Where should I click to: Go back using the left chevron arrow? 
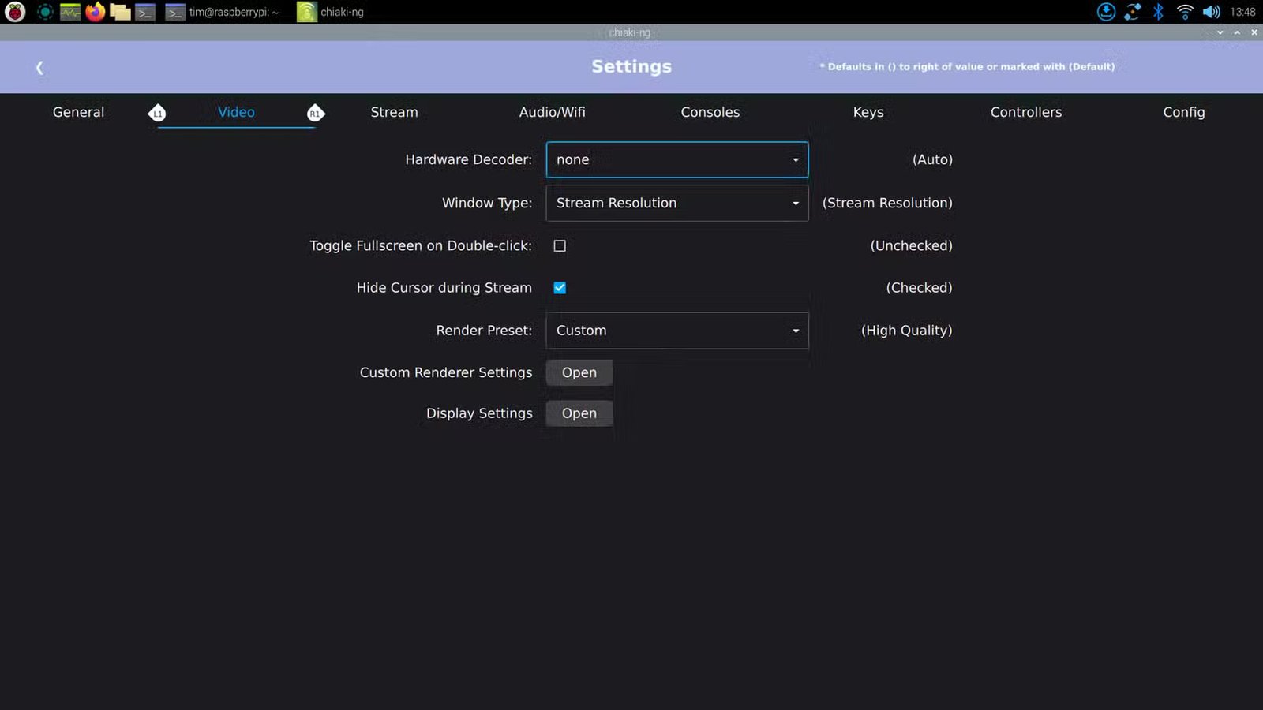[39, 68]
